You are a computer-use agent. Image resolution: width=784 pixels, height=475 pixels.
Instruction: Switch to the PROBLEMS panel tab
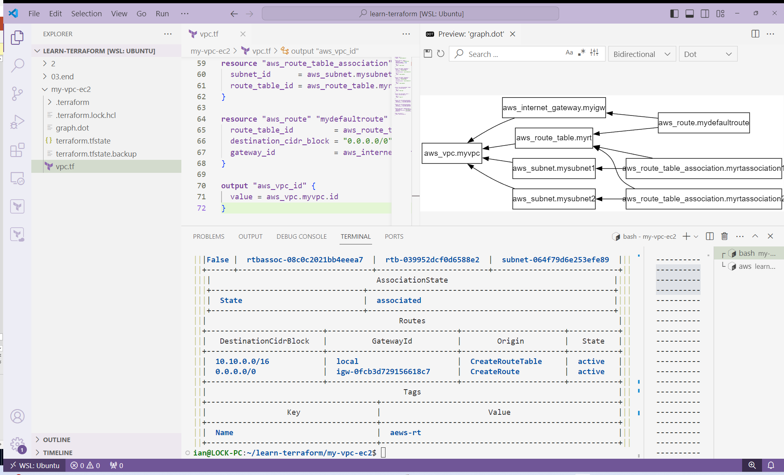tap(209, 236)
